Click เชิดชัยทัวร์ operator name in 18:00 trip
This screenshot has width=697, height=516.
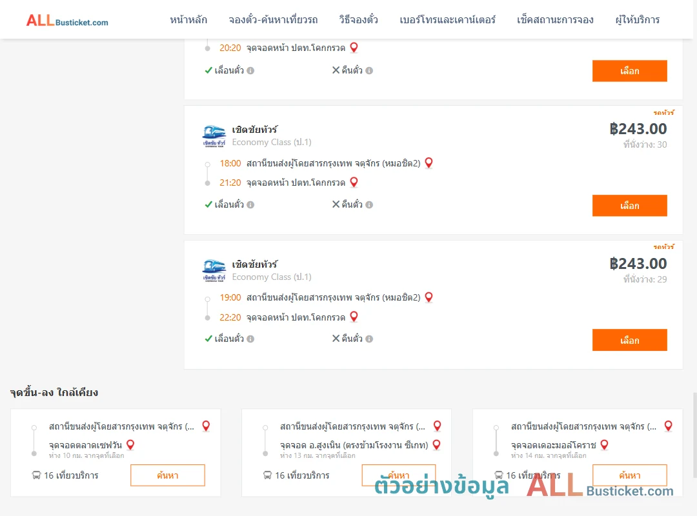[x=255, y=130]
